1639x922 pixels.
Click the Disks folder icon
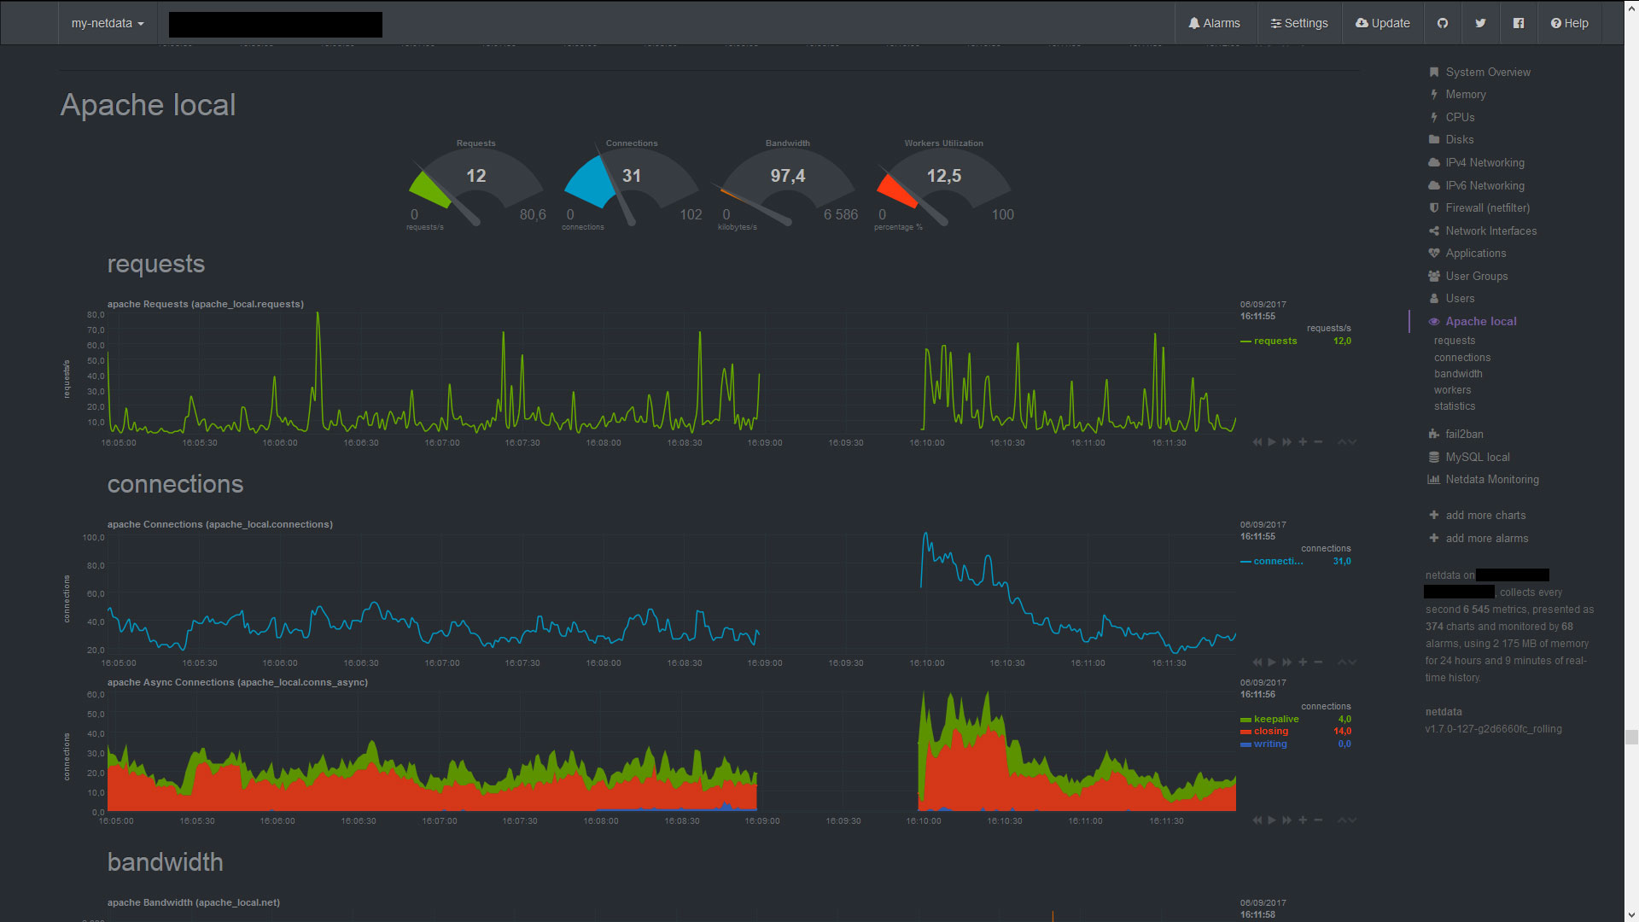point(1434,140)
